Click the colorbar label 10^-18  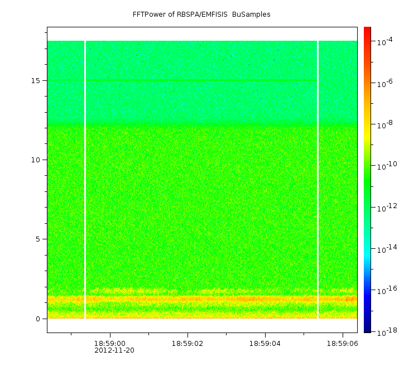(x=387, y=333)
